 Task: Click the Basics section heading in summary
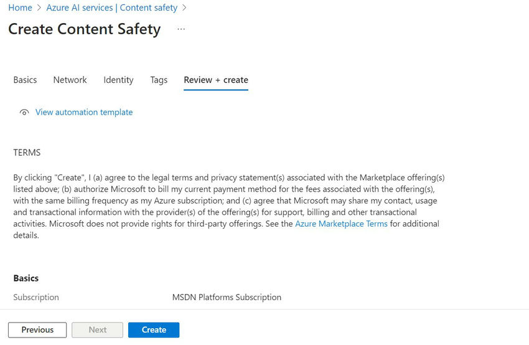26,278
